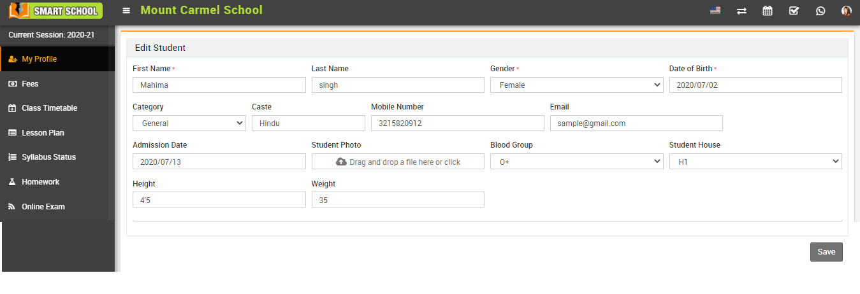The width and height of the screenshot is (860, 294).
Task: Click the user profile avatar
Action: (x=847, y=11)
